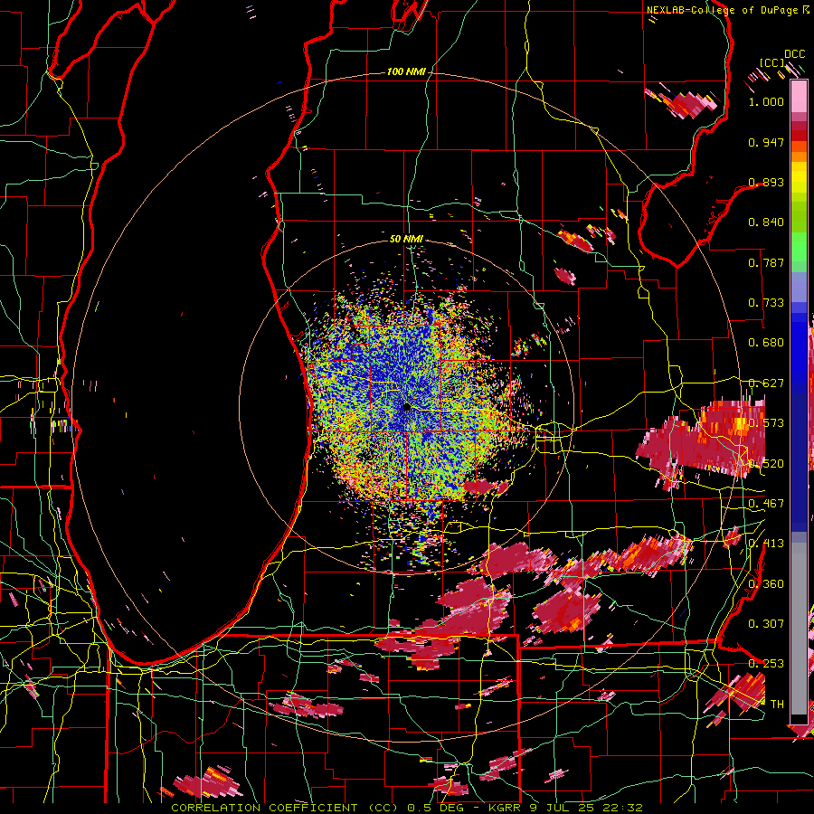The height and width of the screenshot is (814, 814).
Task: Click the 0.680 legend value
Action: coord(766,343)
